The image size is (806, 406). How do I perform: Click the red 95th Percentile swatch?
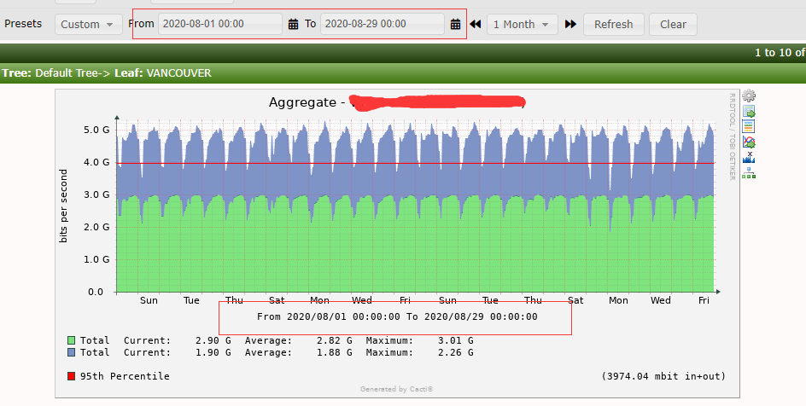[72, 376]
